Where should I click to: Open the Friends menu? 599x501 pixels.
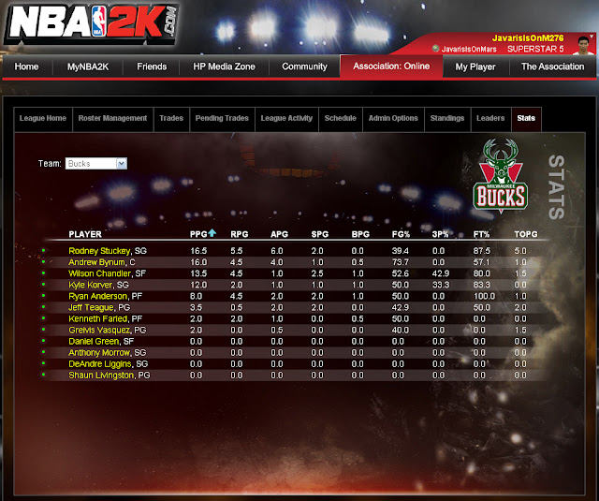[152, 66]
